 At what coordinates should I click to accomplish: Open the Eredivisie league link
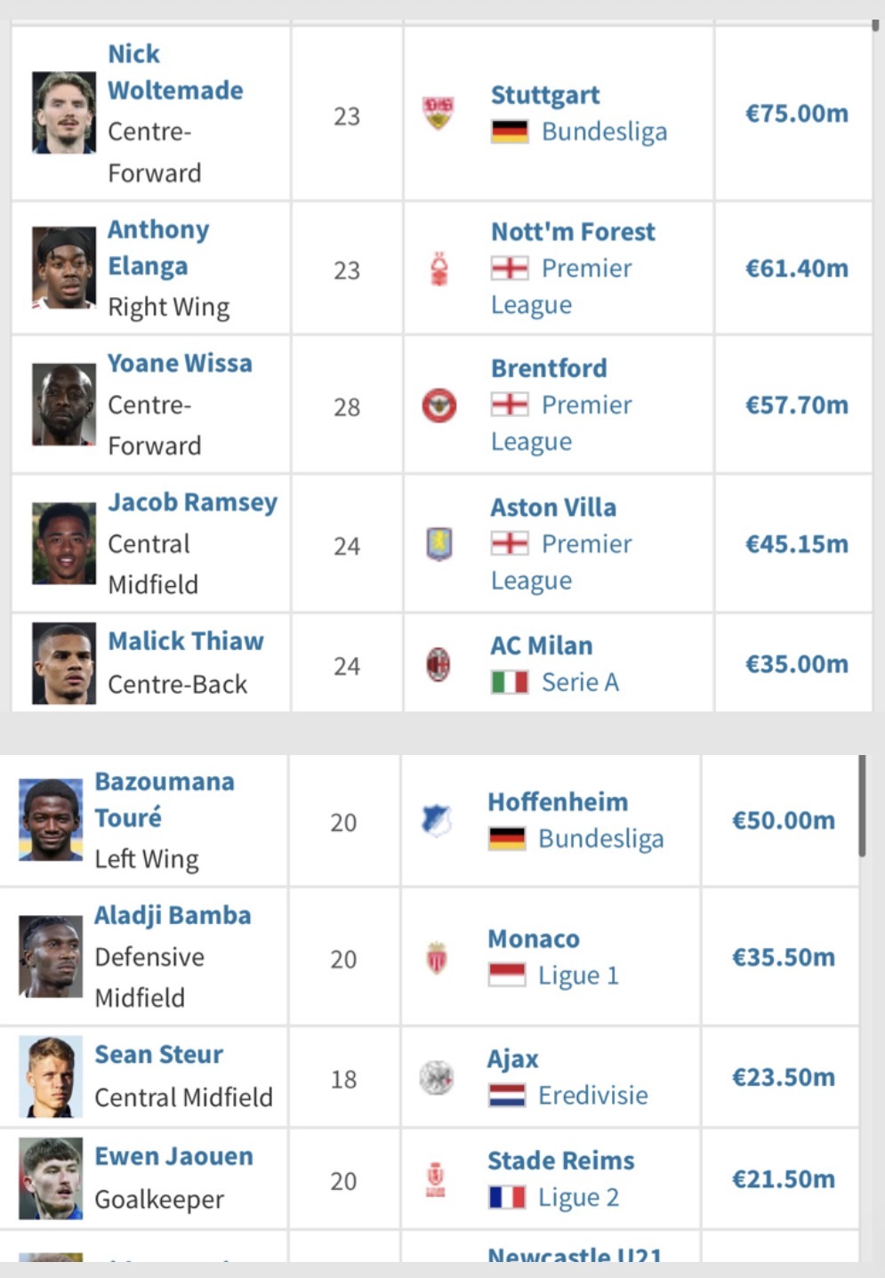[x=593, y=1095]
